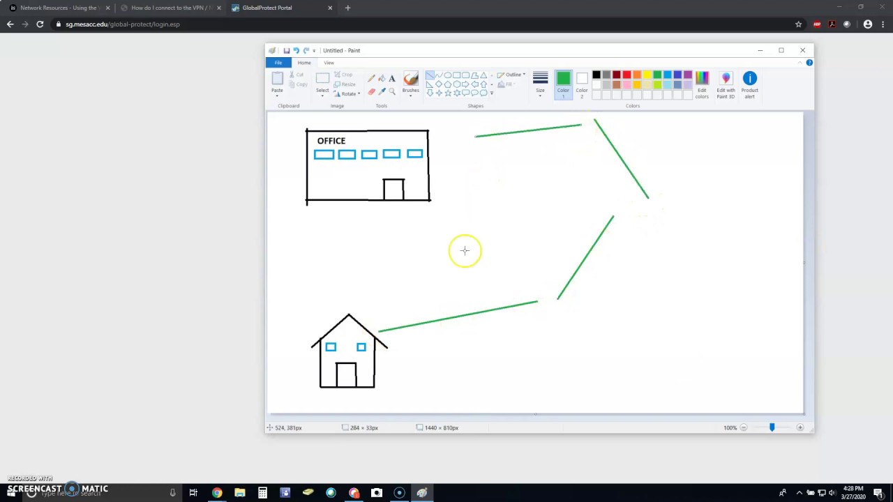Click Edit with Paint 3D
This screenshot has height=502, width=893.
(x=726, y=84)
